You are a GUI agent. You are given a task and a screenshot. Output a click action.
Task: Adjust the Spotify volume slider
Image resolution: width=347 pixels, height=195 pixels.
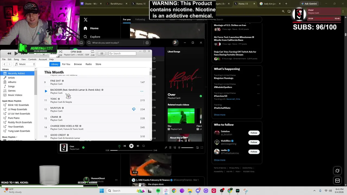188,148
